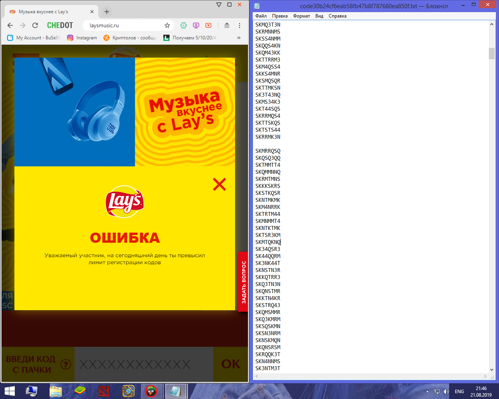The height and width of the screenshot is (399, 499).
Task: Click the line SKMTQKNQ in Notepad
Action: [268, 242]
